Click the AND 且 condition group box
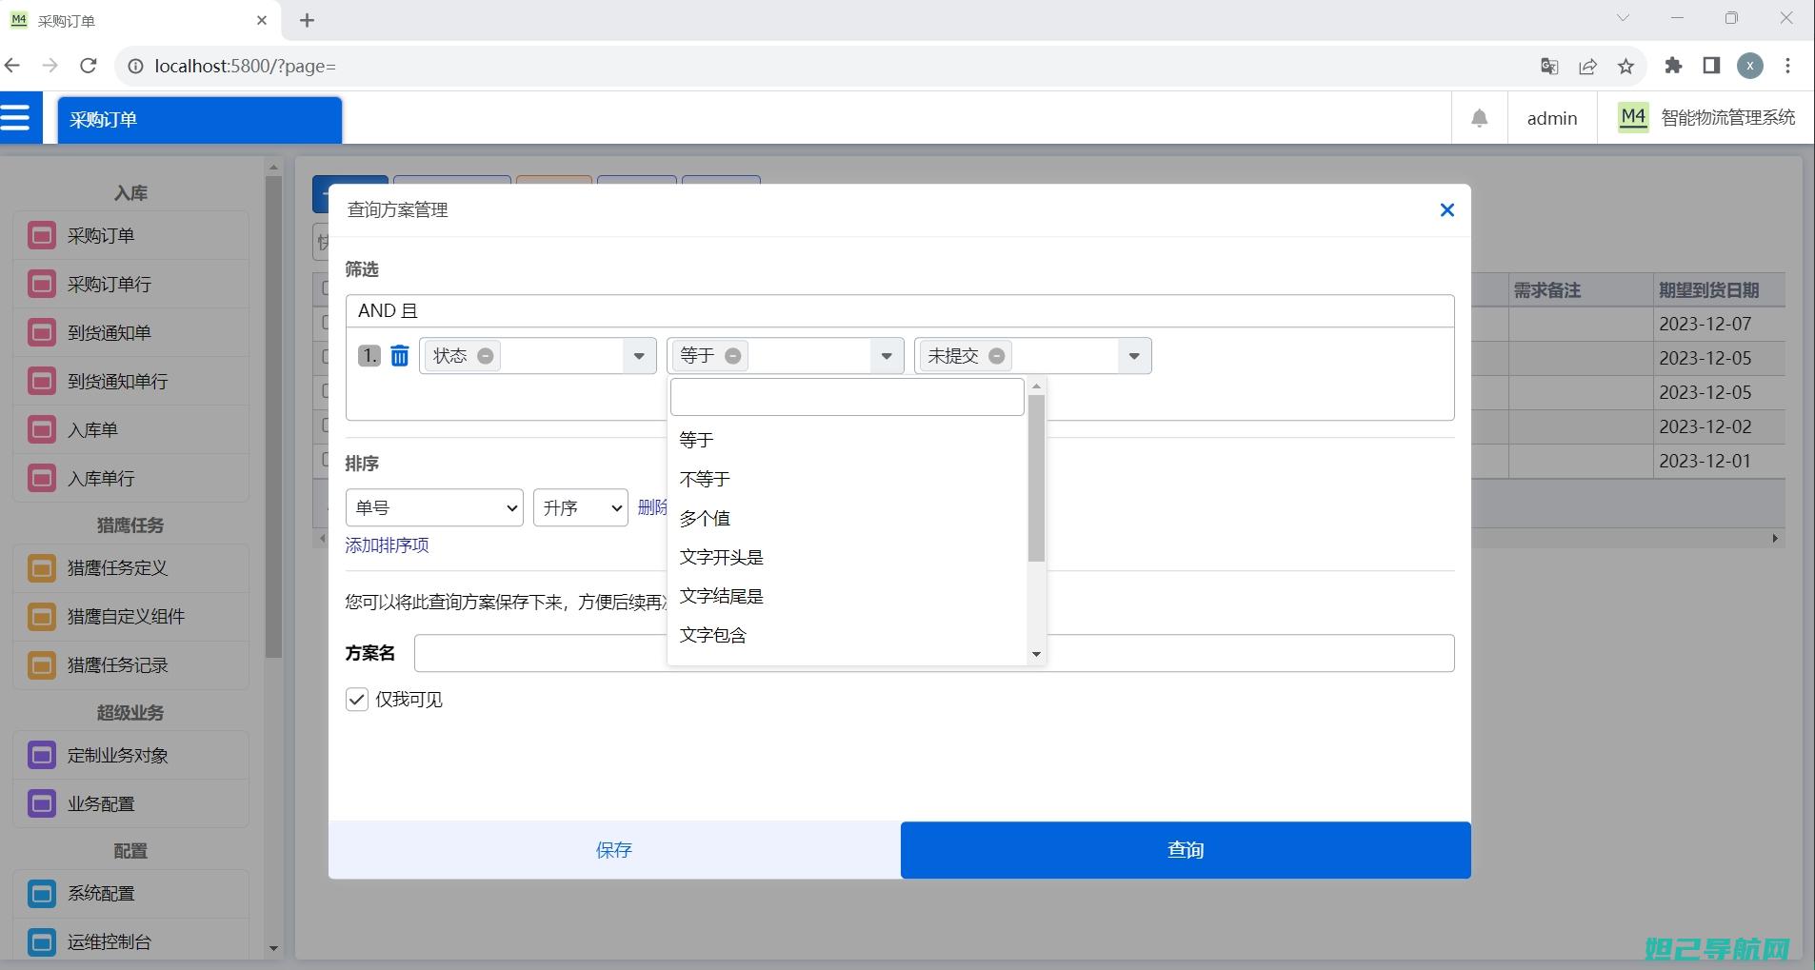This screenshot has height=970, width=1815. 900,311
